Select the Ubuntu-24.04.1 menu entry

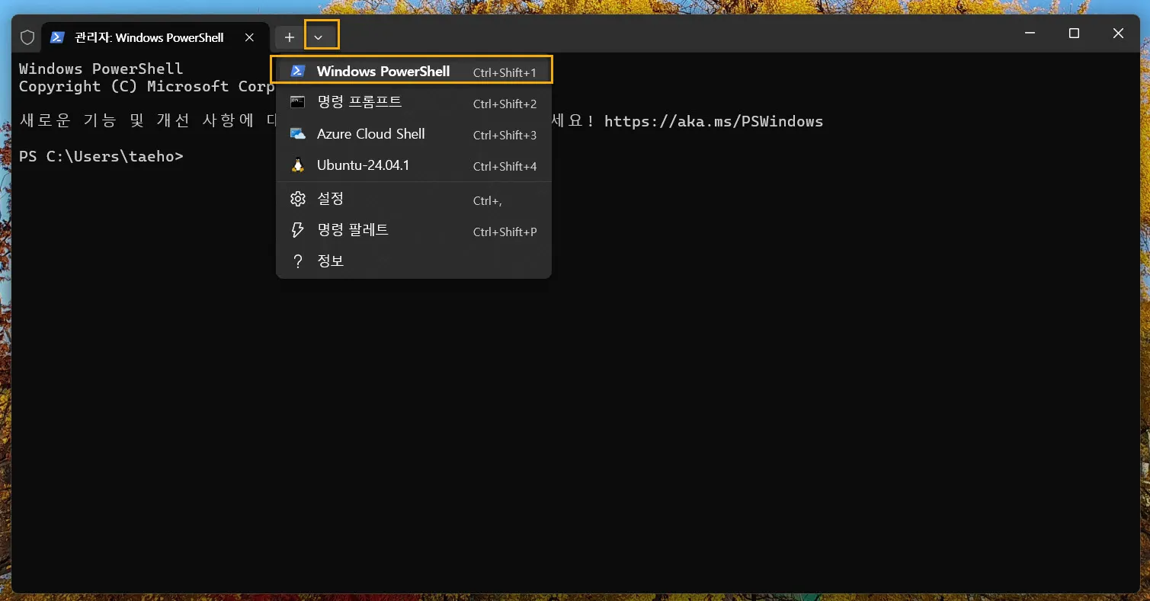point(363,165)
